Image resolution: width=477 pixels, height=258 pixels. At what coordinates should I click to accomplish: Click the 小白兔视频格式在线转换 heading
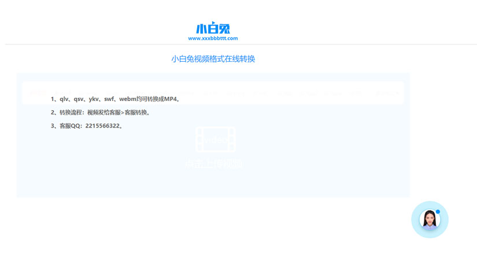click(213, 59)
